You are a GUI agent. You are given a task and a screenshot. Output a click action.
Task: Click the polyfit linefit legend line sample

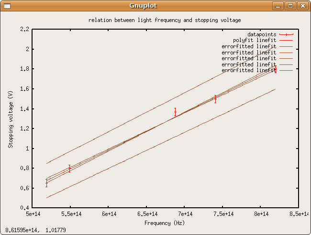click(x=286, y=41)
